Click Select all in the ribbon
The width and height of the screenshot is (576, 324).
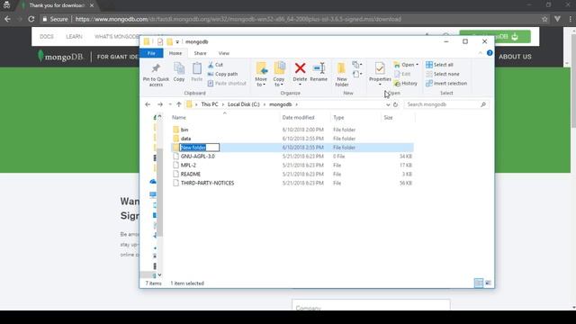click(439, 65)
